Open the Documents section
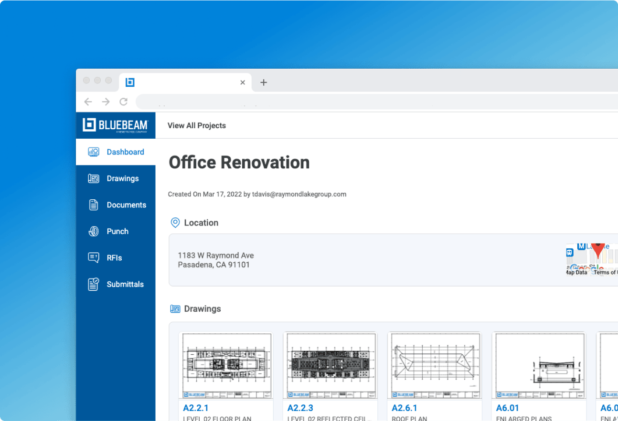The height and width of the screenshot is (421, 618). pyautogui.click(x=126, y=205)
